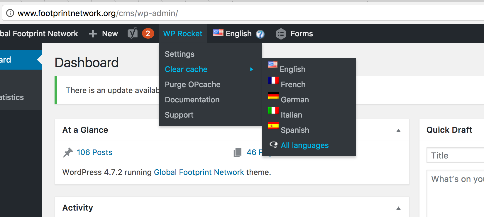Clear cache for All languages
The image size is (484, 217).
305,145
